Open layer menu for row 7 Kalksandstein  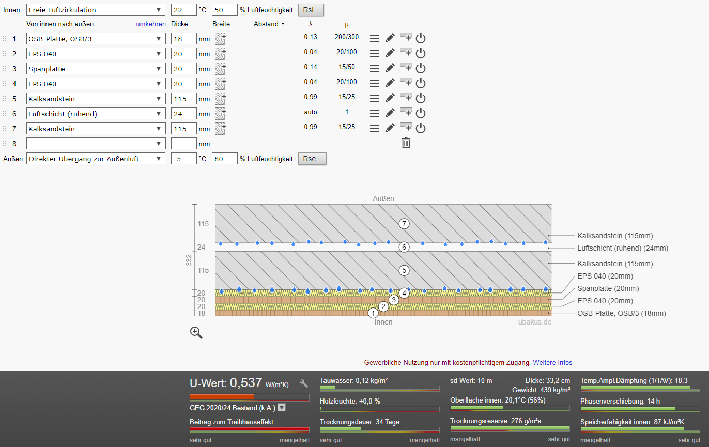pos(375,128)
